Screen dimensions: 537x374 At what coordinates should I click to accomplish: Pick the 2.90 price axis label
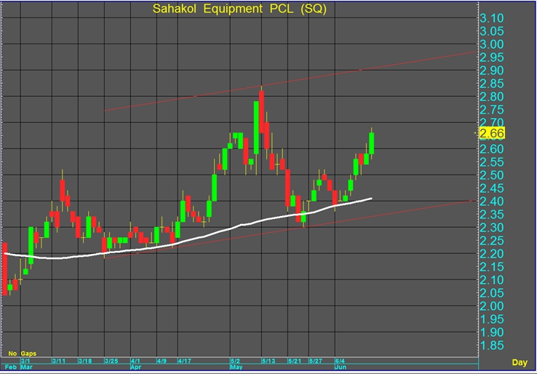pyautogui.click(x=492, y=71)
